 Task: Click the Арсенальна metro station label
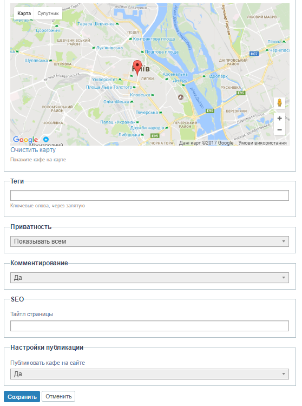pyautogui.click(x=175, y=74)
